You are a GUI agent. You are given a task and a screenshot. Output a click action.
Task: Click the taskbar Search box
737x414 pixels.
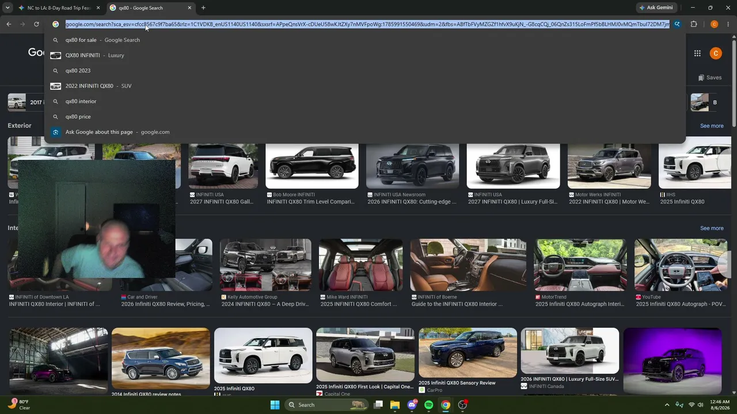[327, 405]
